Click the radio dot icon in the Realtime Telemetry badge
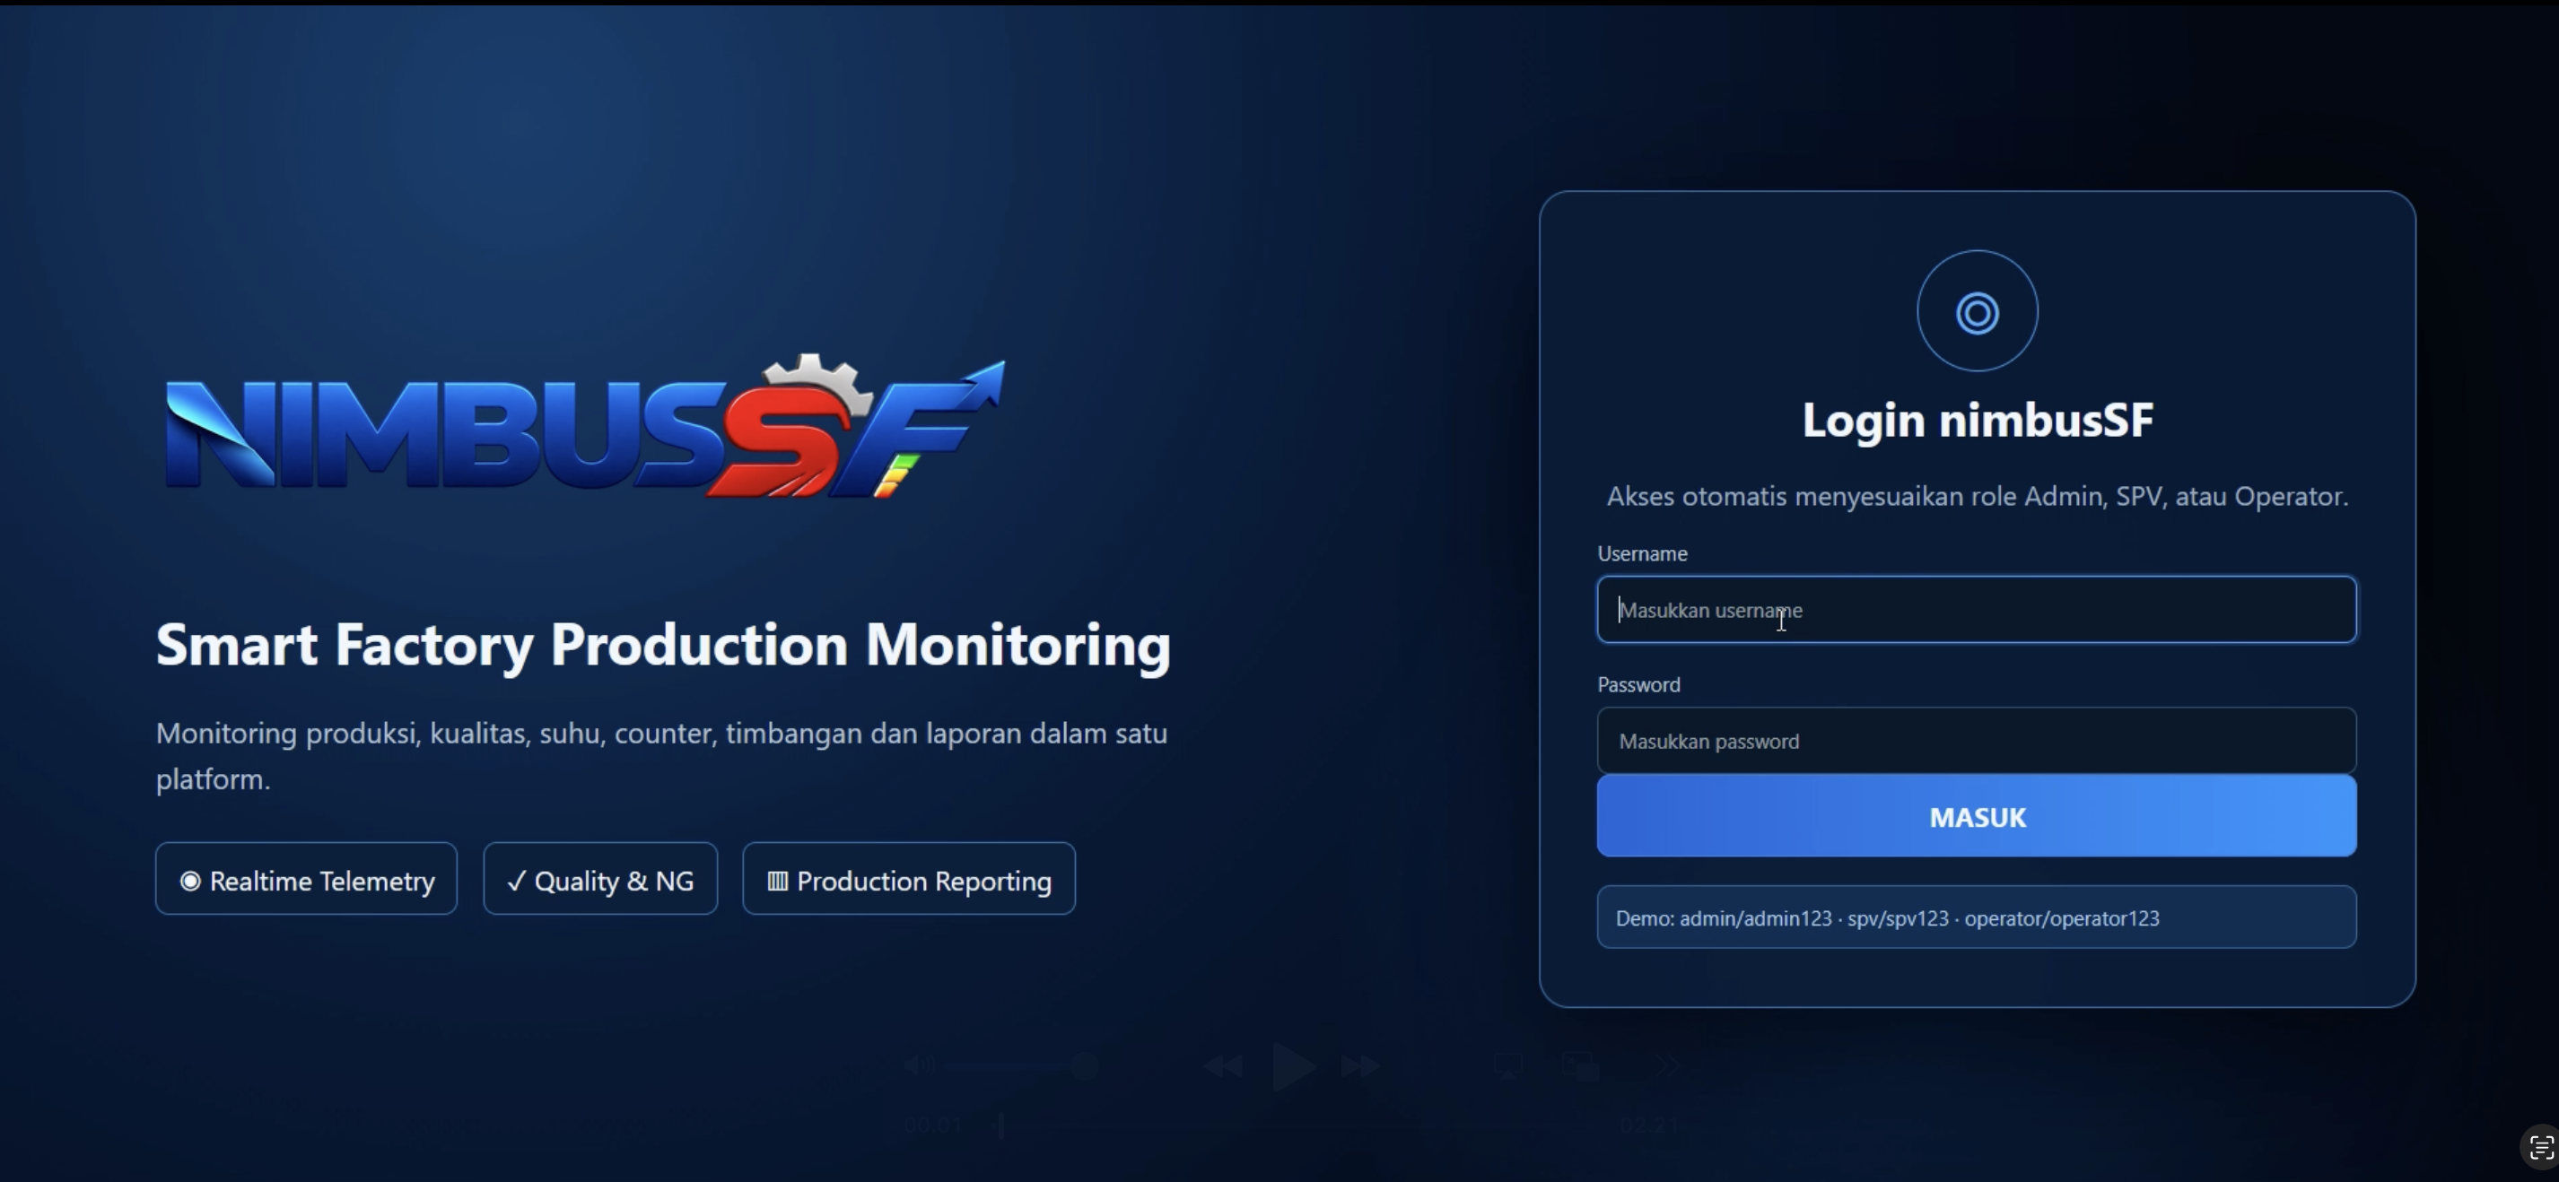The height and width of the screenshot is (1182, 2559). (189, 880)
